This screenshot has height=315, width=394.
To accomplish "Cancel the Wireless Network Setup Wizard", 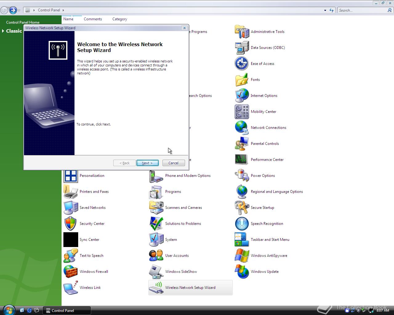I will click(174, 163).
